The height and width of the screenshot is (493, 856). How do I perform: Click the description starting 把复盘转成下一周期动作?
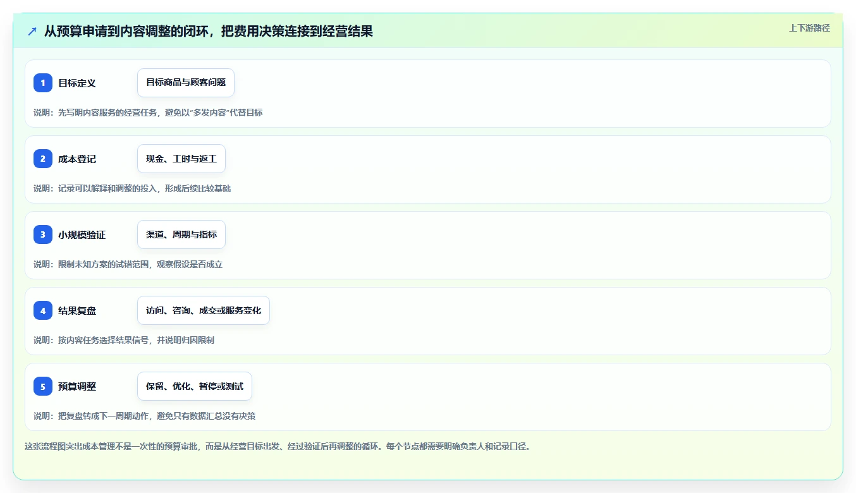[x=144, y=416]
